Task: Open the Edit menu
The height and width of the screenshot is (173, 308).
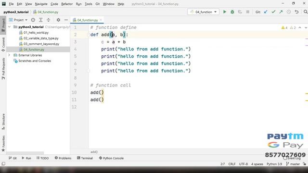Action: click(x=19, y=4)
